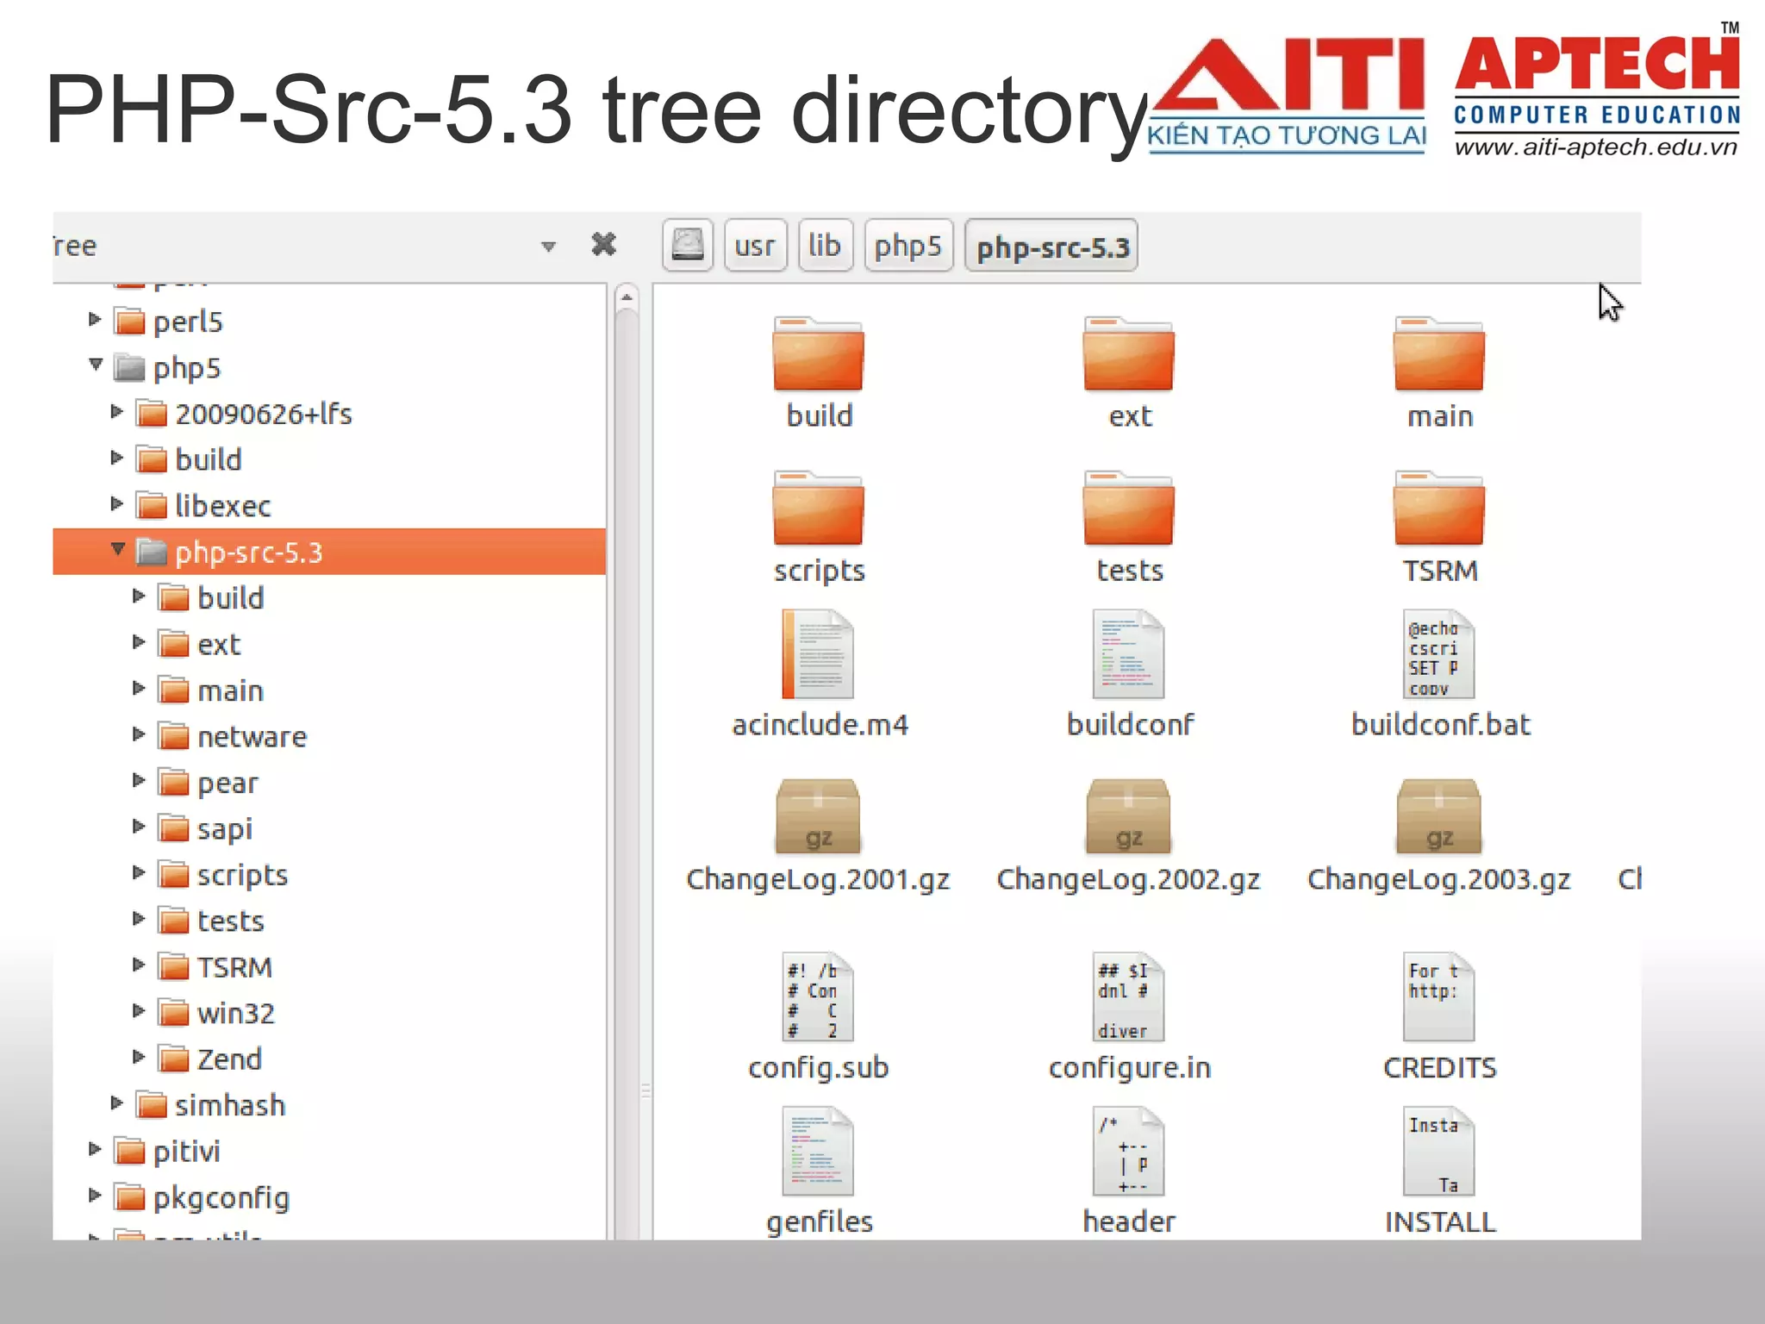Image resolution: width=1765 pixels, height=1324 pixels.
Task: Select the ChangeLog.2003.gz archive icon
Action: (1438, 816)
